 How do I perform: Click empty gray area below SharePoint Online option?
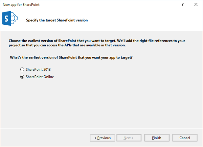tap(101, 101)
